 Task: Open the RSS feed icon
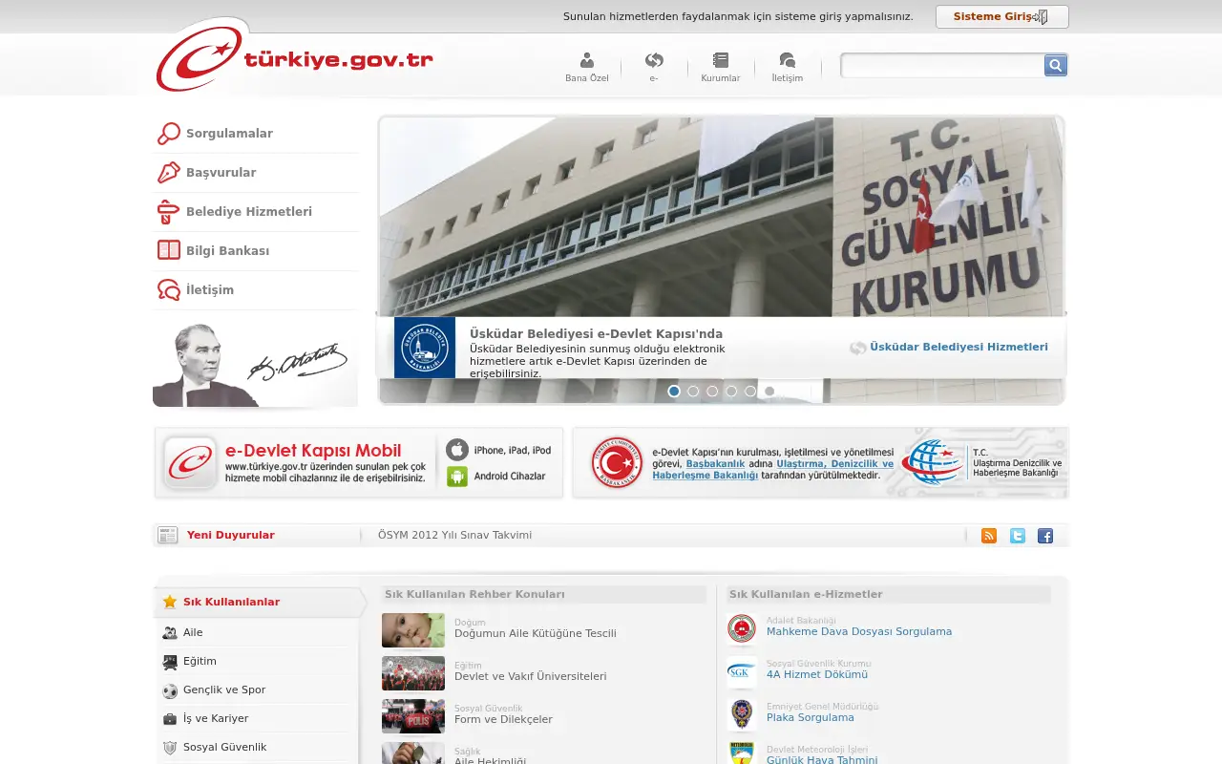[989, 536]
